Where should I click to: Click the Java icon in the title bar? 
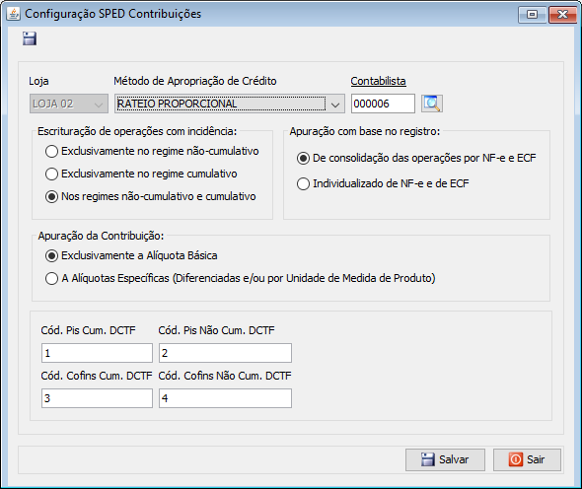click(x=14, y=14)
